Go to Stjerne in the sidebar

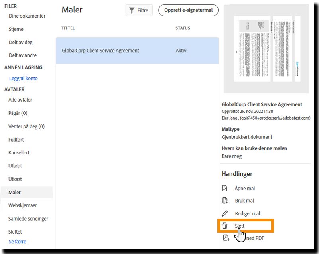16,29
